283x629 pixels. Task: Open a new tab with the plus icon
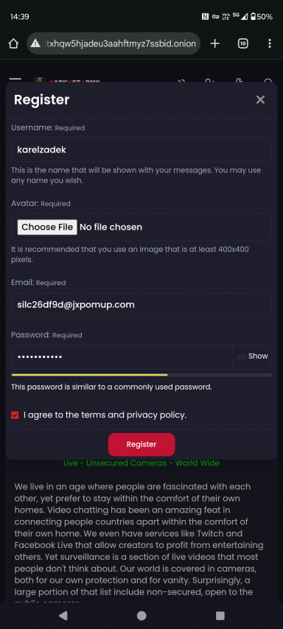point(215,43)
